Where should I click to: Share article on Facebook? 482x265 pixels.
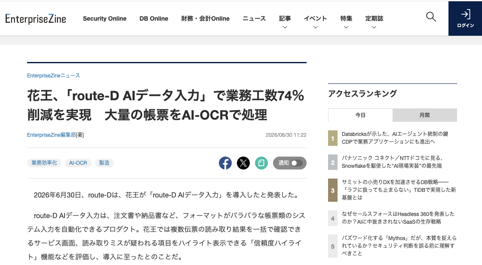coord(225,163)
